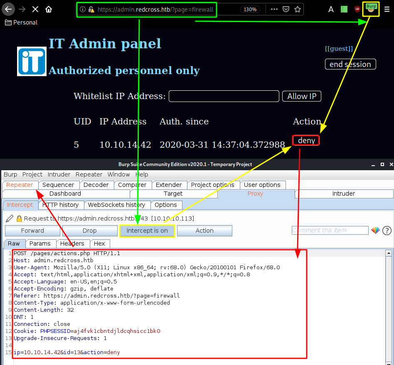Switch to the Intruder tool tab
The height and width of the screenshot is (365, 394).
(x=343, y=194)
